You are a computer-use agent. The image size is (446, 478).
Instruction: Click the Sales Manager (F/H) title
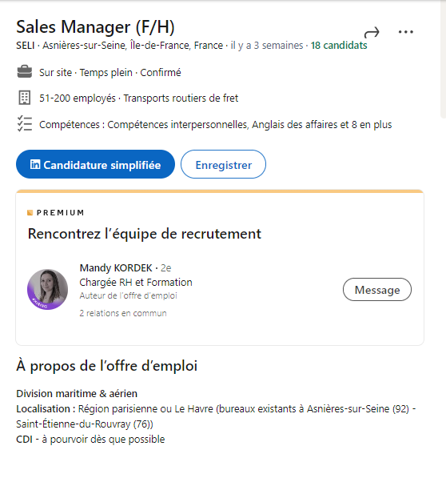[95, 27]
